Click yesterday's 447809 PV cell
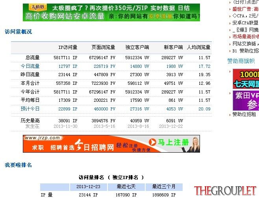The height and width of the screenshot is (198, 259). click(x=104, y=75)
